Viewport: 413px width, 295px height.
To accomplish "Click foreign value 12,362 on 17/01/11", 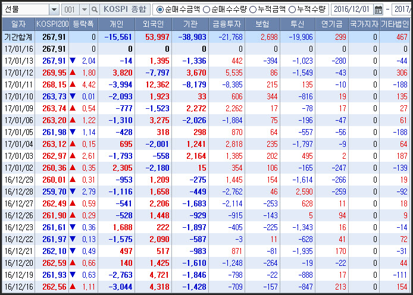I will point(157,84).
